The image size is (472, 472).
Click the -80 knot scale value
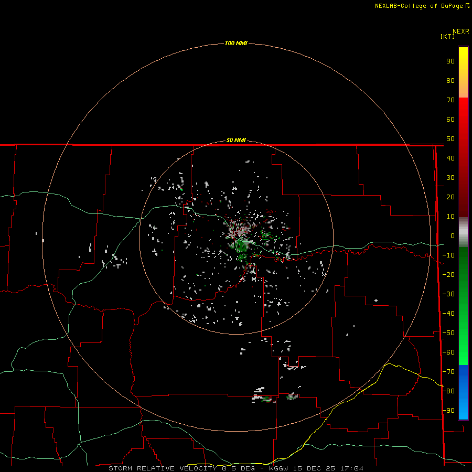448,391
